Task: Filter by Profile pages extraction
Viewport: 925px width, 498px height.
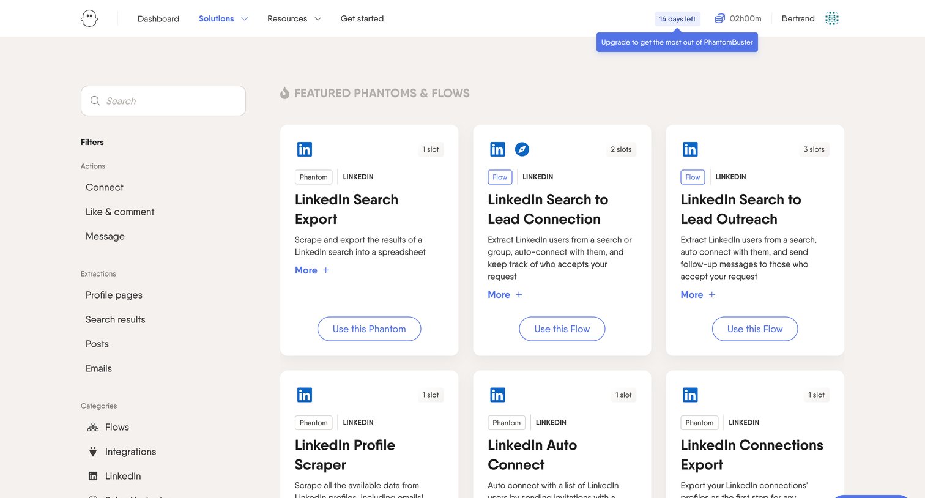Action: pos(114,295)
